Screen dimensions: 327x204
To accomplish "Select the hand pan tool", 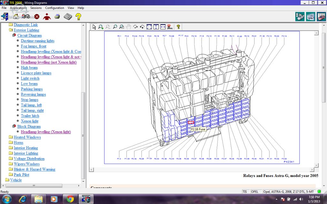I will click(x=128, y=27).
